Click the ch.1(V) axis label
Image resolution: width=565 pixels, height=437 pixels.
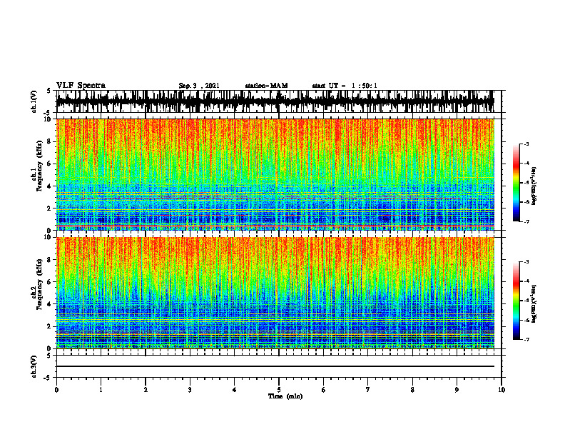pos(34,101)
